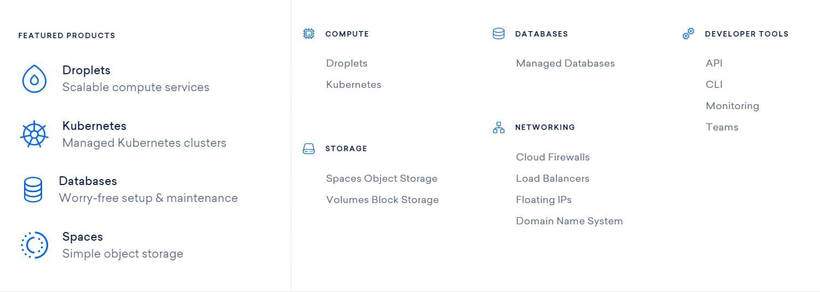Image resolution: width=820 pixels, height=292 pixels.
Task: Select Spaces Object Storage link
Action: click(382, 178)
